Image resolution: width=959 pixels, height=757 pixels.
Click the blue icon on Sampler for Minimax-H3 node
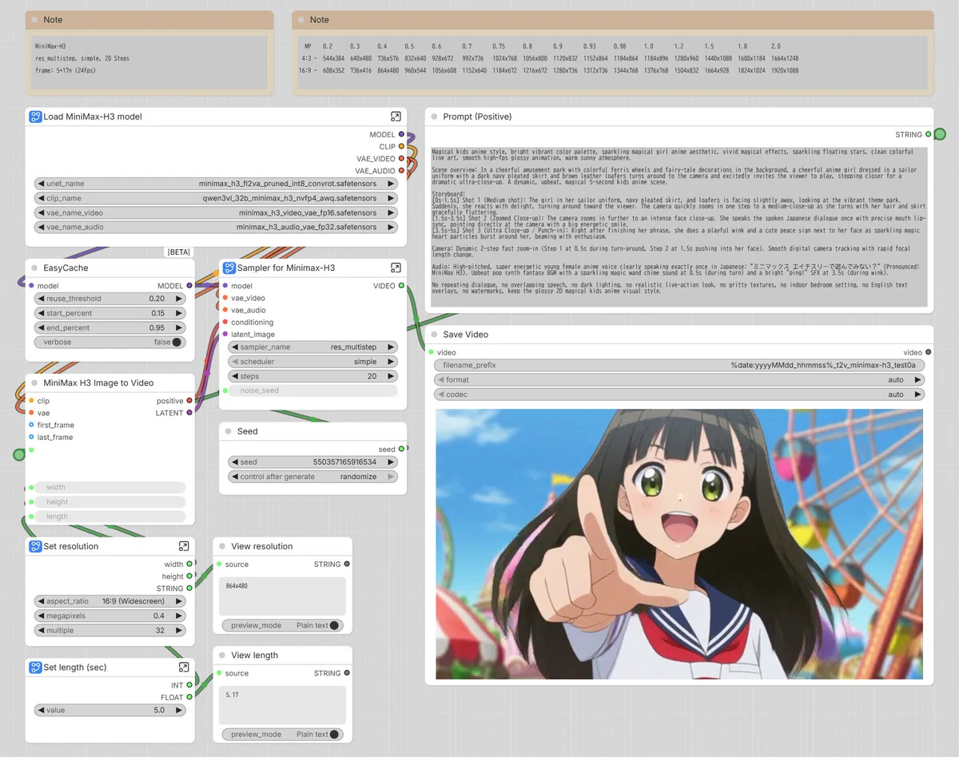pyautogui.click(x=229, y=268)
